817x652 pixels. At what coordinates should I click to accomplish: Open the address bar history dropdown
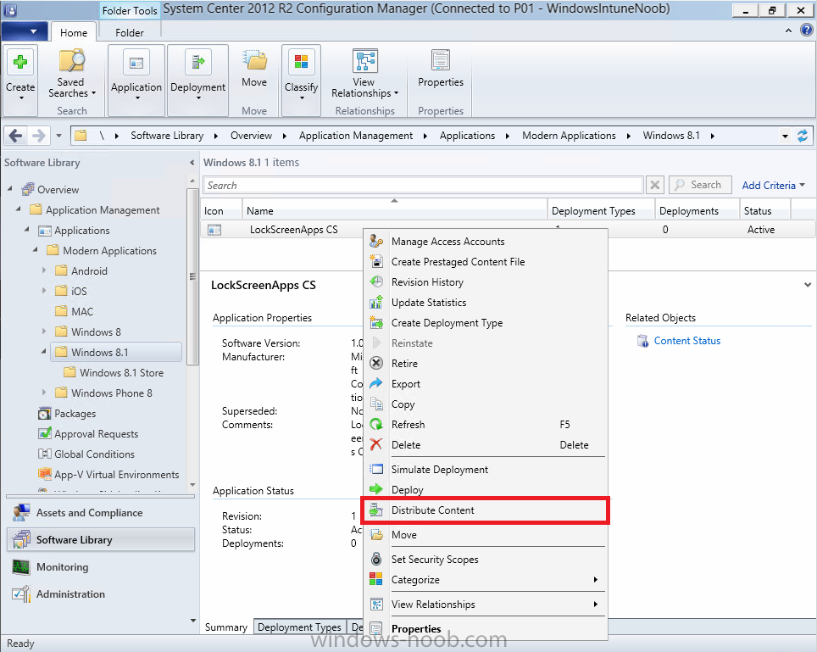point(785,136)
